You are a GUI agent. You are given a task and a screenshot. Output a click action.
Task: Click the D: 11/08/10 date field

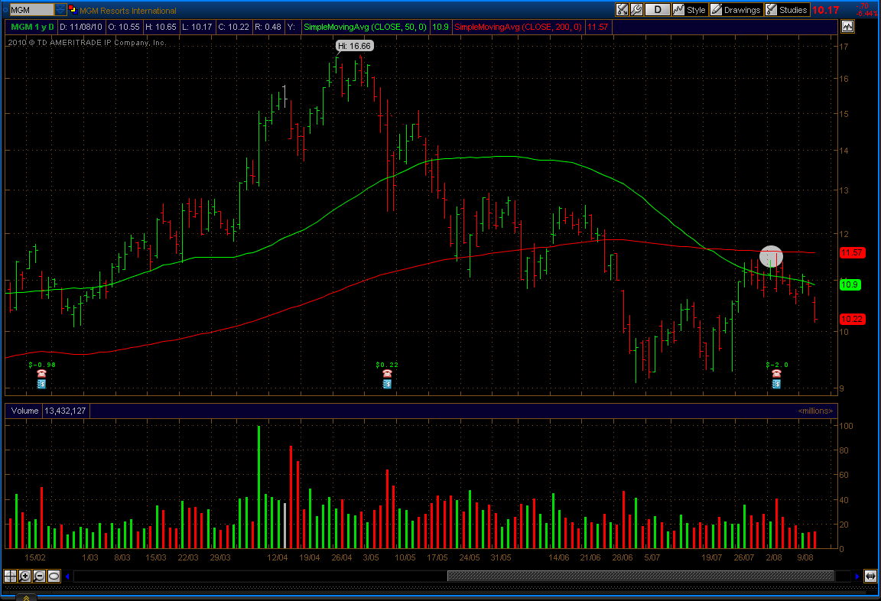click(81, 27)
